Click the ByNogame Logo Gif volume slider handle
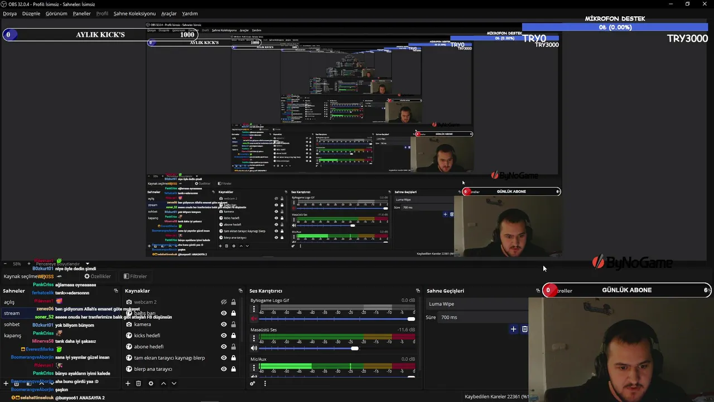Viewport: 714px width, 402px height. [x=411, y=319]
